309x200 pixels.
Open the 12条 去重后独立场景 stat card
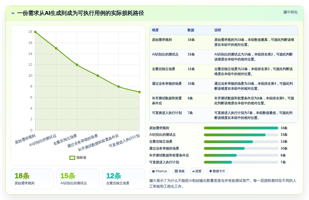coord(124,179)
